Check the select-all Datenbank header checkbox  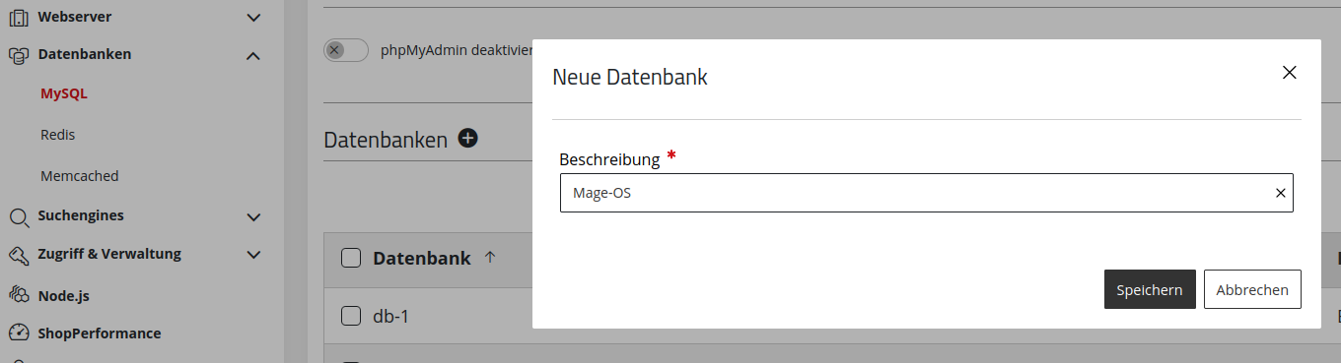pos(351,258)
